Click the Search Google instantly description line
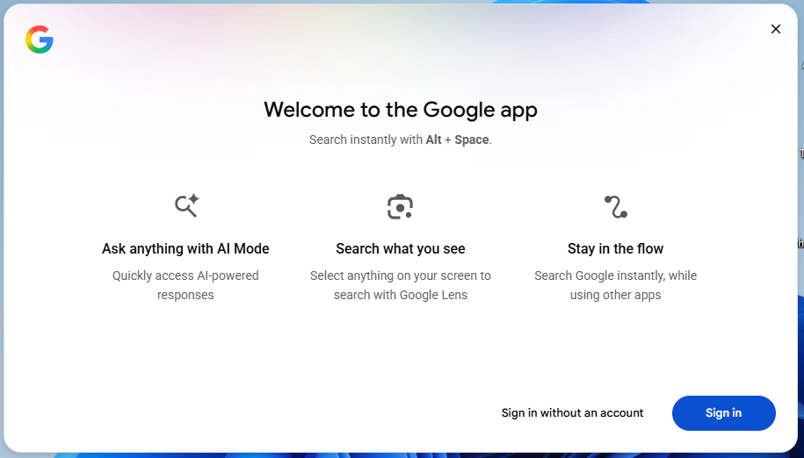Screen dimensions: 804x458 pyautogui.click(x=615, y=276)
